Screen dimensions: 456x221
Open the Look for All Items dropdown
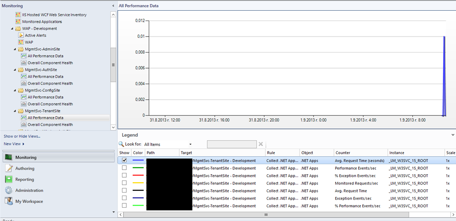tap(190, 144)
